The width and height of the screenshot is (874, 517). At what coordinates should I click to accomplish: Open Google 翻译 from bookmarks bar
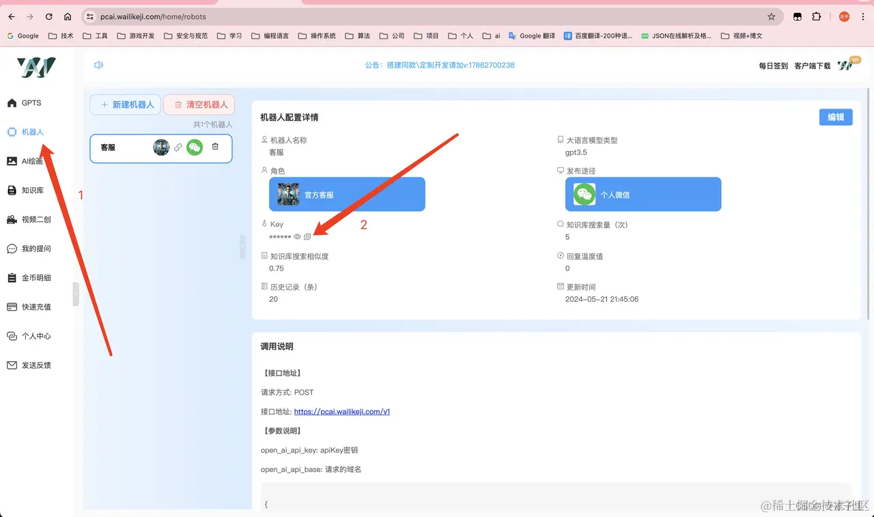click(531, 36)
